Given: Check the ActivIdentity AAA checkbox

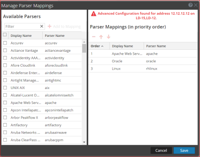Looking at the screenshot, I should pos(5,58).
